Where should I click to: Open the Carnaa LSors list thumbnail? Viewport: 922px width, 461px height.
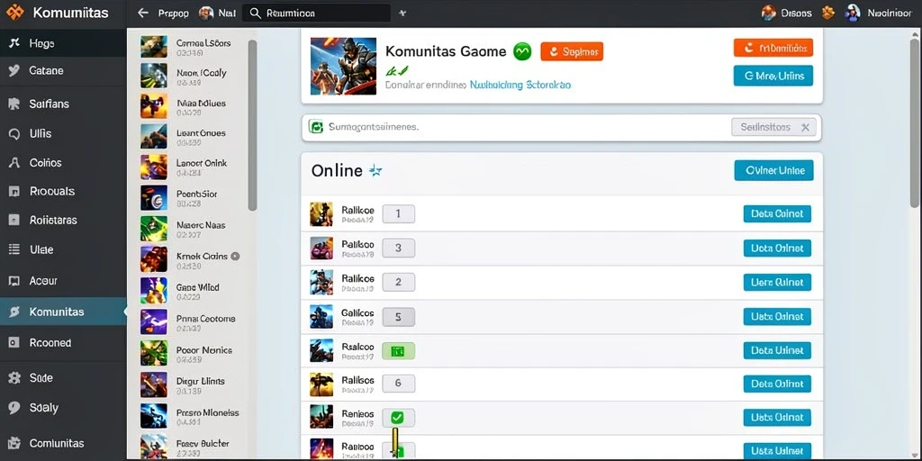pos(153,47)
